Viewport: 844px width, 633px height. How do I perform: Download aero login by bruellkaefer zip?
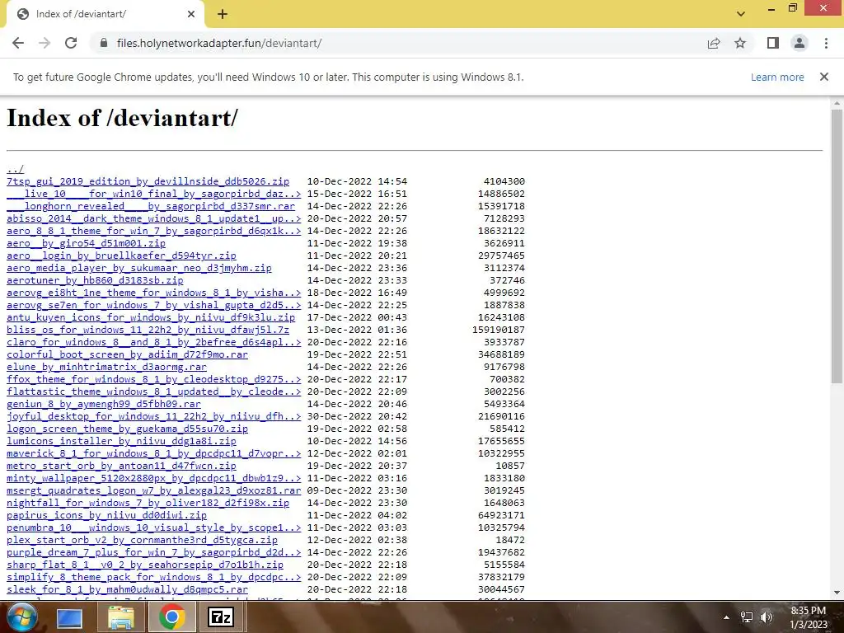122,256
